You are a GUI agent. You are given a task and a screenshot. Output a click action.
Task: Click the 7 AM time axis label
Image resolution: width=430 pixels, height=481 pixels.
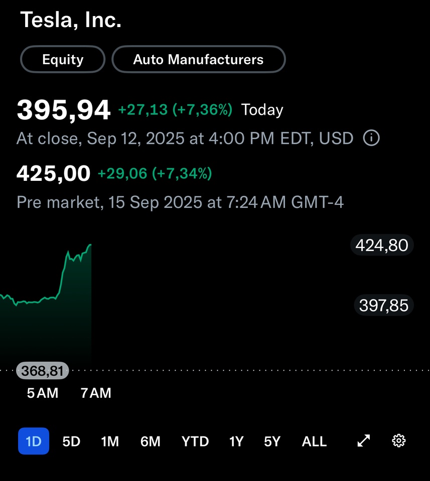click(95, 393)
